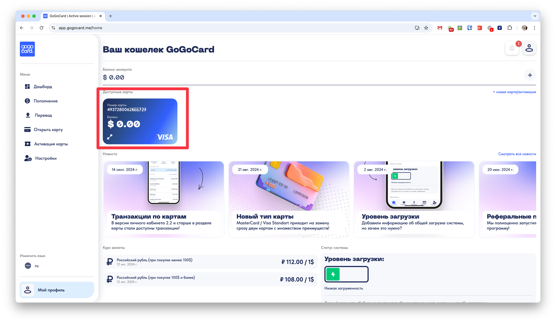Go to Перевод in the sidebar

pyautogui.click(x=43, y=115)
